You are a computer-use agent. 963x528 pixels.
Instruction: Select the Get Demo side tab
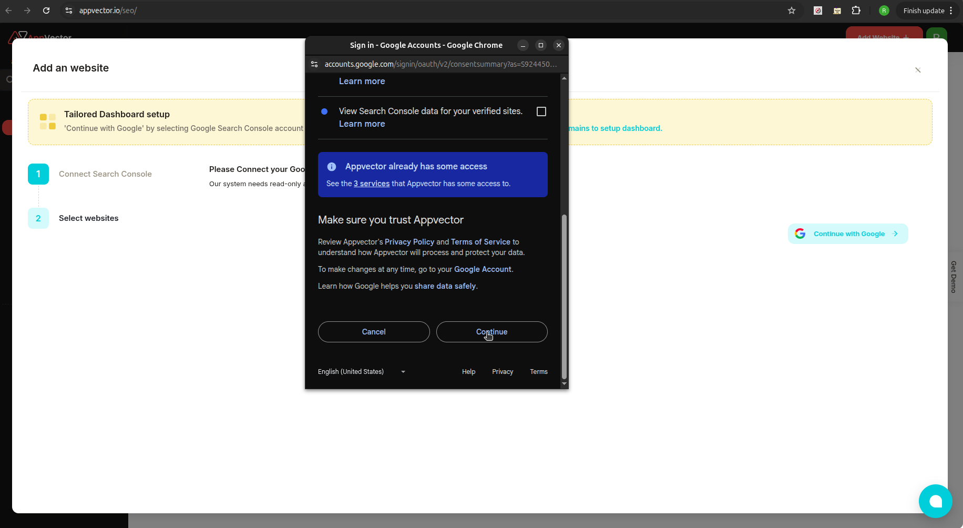954,277
